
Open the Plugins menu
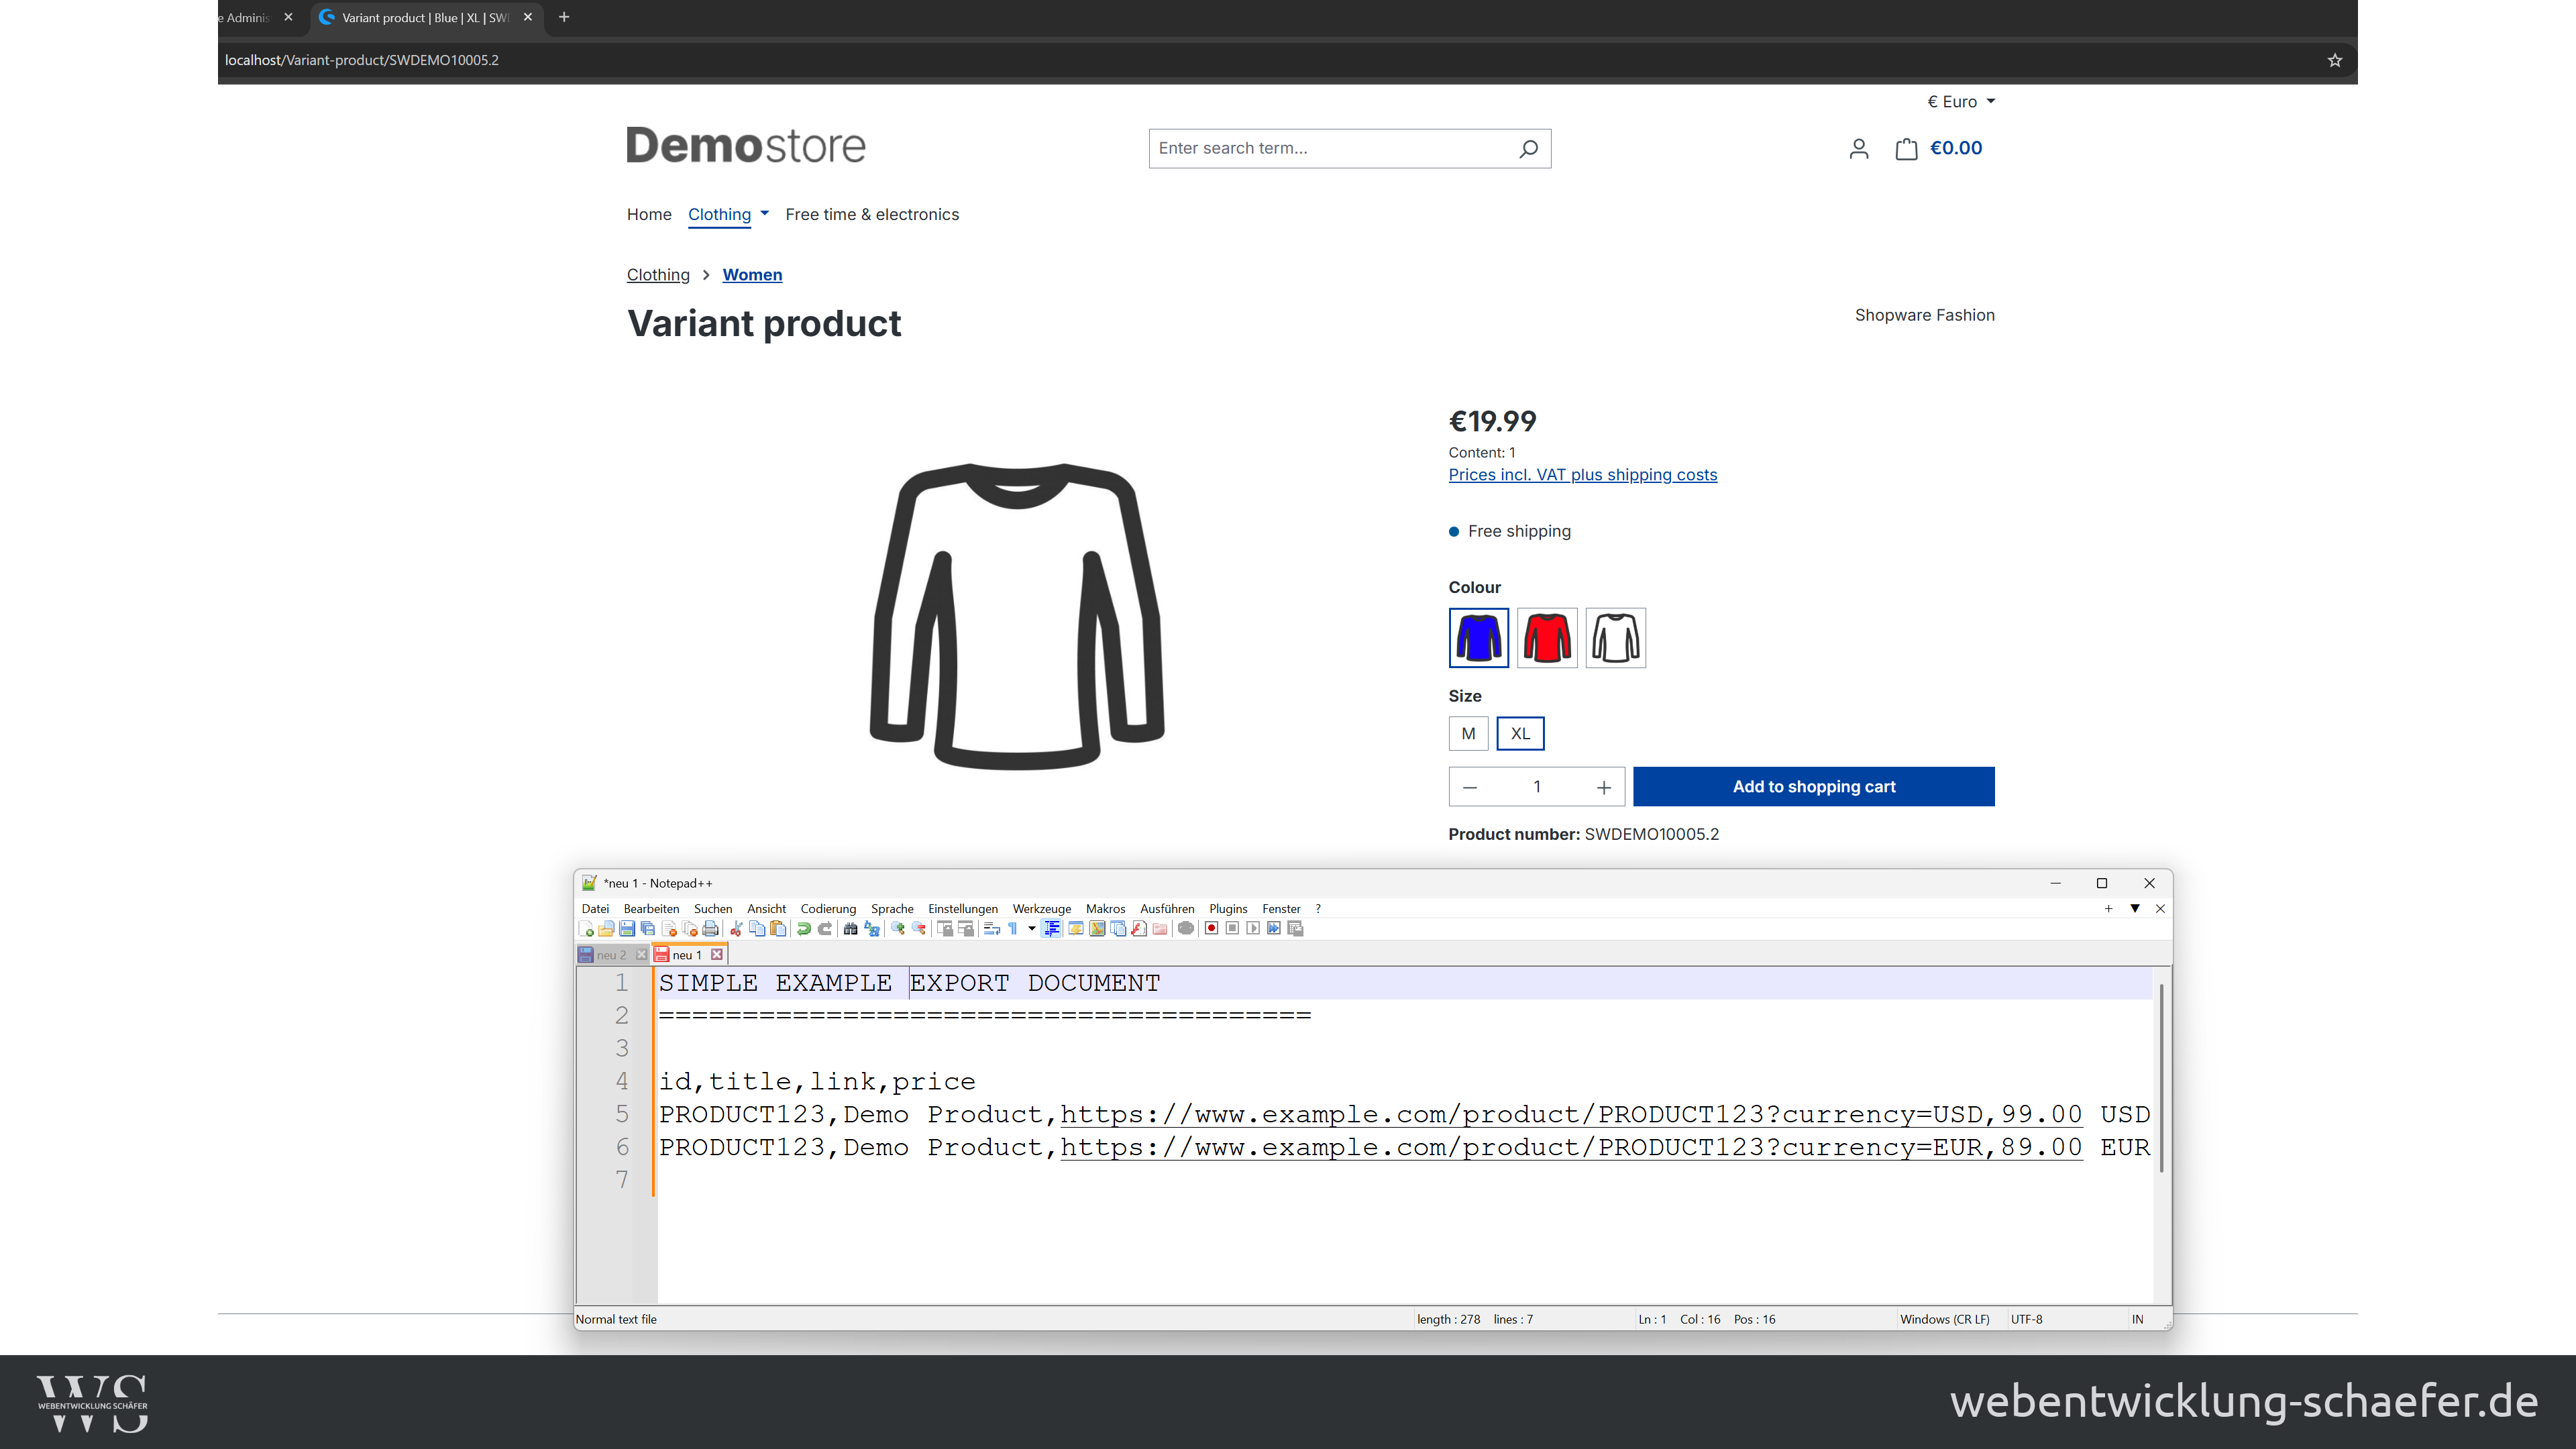point(1228,908)
